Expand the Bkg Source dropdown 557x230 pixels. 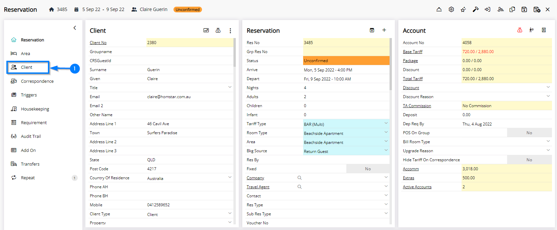tap(386, 151)
